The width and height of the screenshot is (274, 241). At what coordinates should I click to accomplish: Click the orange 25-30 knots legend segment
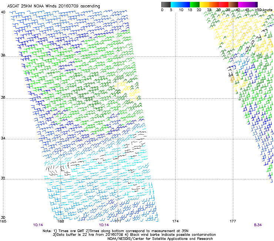(214, 4)
